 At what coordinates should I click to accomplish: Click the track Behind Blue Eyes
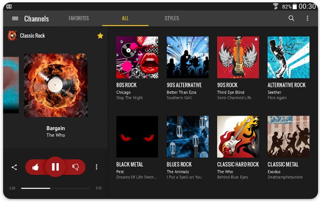232,177
